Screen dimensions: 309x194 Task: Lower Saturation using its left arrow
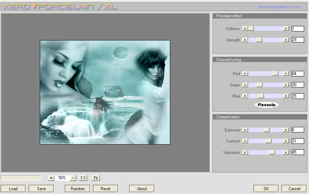pos(245,152)
